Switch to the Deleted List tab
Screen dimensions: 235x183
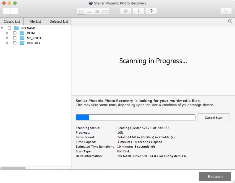(x=59, y=21)
